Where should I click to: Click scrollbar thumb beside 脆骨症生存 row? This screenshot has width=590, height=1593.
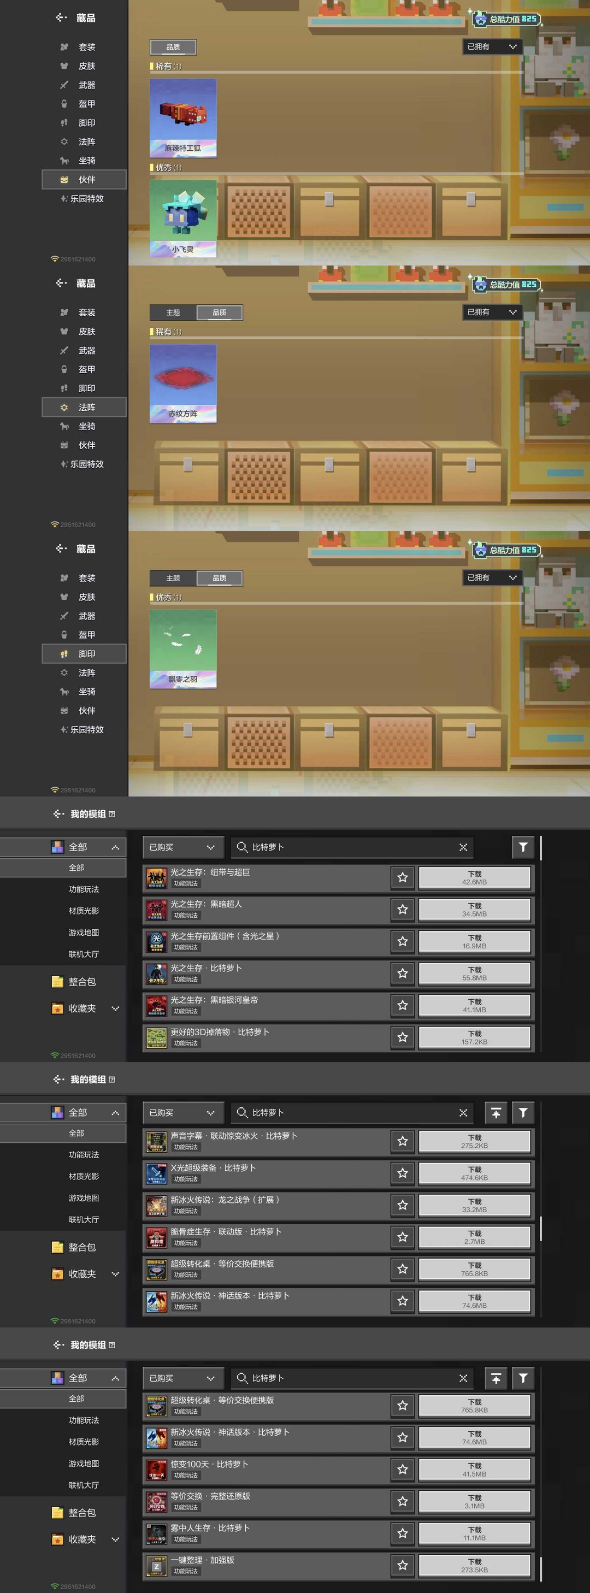[541, 1228]
